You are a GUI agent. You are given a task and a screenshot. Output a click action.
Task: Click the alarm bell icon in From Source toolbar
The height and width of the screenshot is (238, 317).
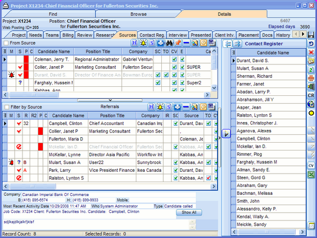(143, 43)
